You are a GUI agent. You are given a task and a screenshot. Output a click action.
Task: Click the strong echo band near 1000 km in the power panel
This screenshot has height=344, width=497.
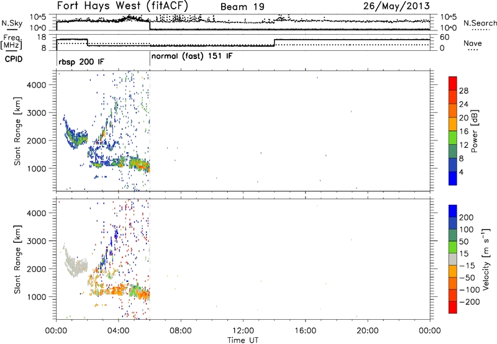[139, 164]
